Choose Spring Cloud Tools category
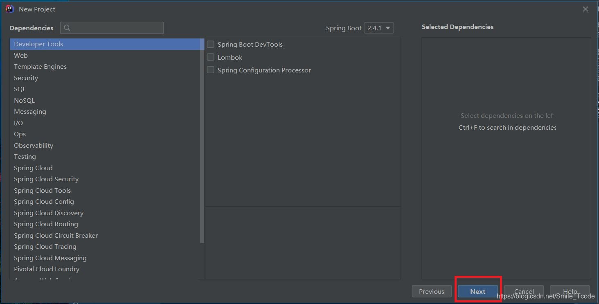Screen dimensions: 599x304 pyautogui.click(x=105, y=190)
